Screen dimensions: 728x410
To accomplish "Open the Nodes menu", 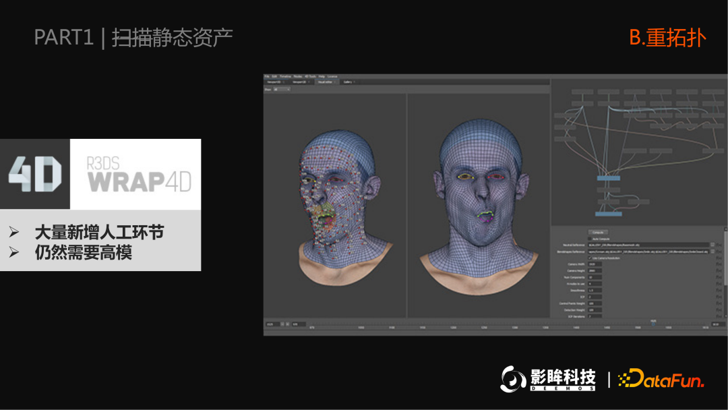I will pyautogui.click(x=297, y=76).
